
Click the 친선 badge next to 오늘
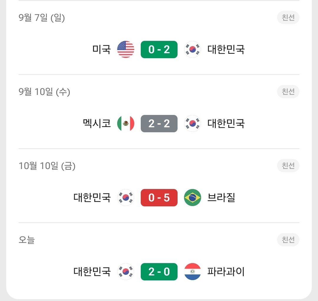(288, 240)
